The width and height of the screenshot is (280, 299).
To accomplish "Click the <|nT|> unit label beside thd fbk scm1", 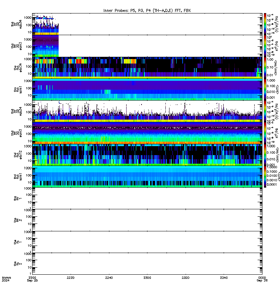I will pyautogui.click(x=279, y=176).
